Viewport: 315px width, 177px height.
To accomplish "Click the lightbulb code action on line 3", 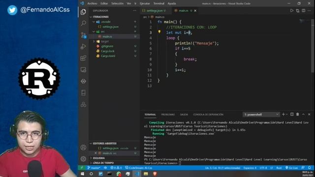I will [159, 31].
